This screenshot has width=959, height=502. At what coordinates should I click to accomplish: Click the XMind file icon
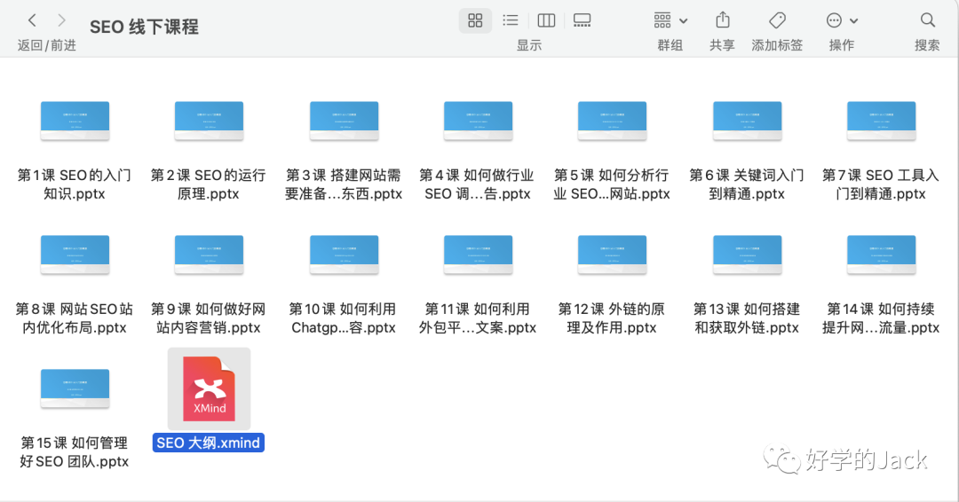[209, 389]
